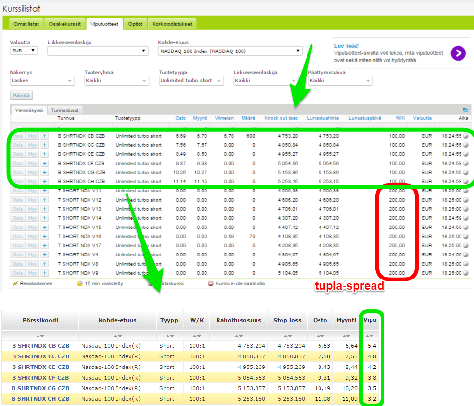Click the plus icon for T SHORT NDX V12
Image resolution: width=474 pixels, height=406 pixels.
(x=45, y=200)
